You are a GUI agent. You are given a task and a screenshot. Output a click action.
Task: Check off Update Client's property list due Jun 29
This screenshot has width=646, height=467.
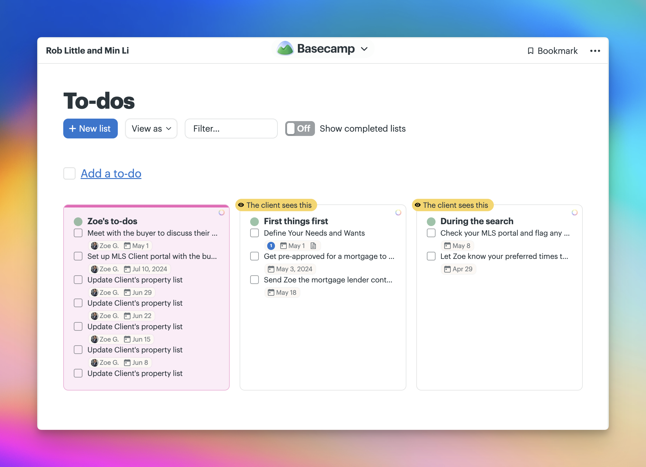(78, 280)
